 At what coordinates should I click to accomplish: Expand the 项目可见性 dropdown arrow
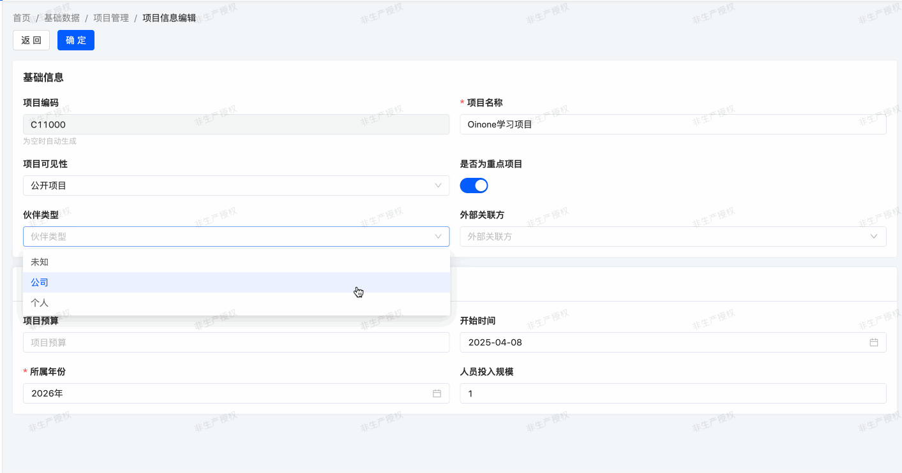(x=438, y=186)
